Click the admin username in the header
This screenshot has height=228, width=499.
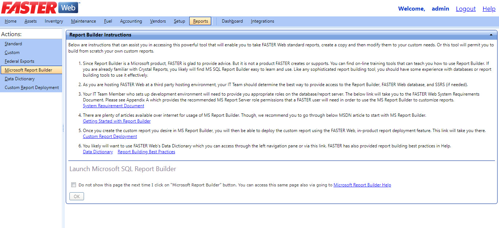pyautogui.click(x=441, y=9)
